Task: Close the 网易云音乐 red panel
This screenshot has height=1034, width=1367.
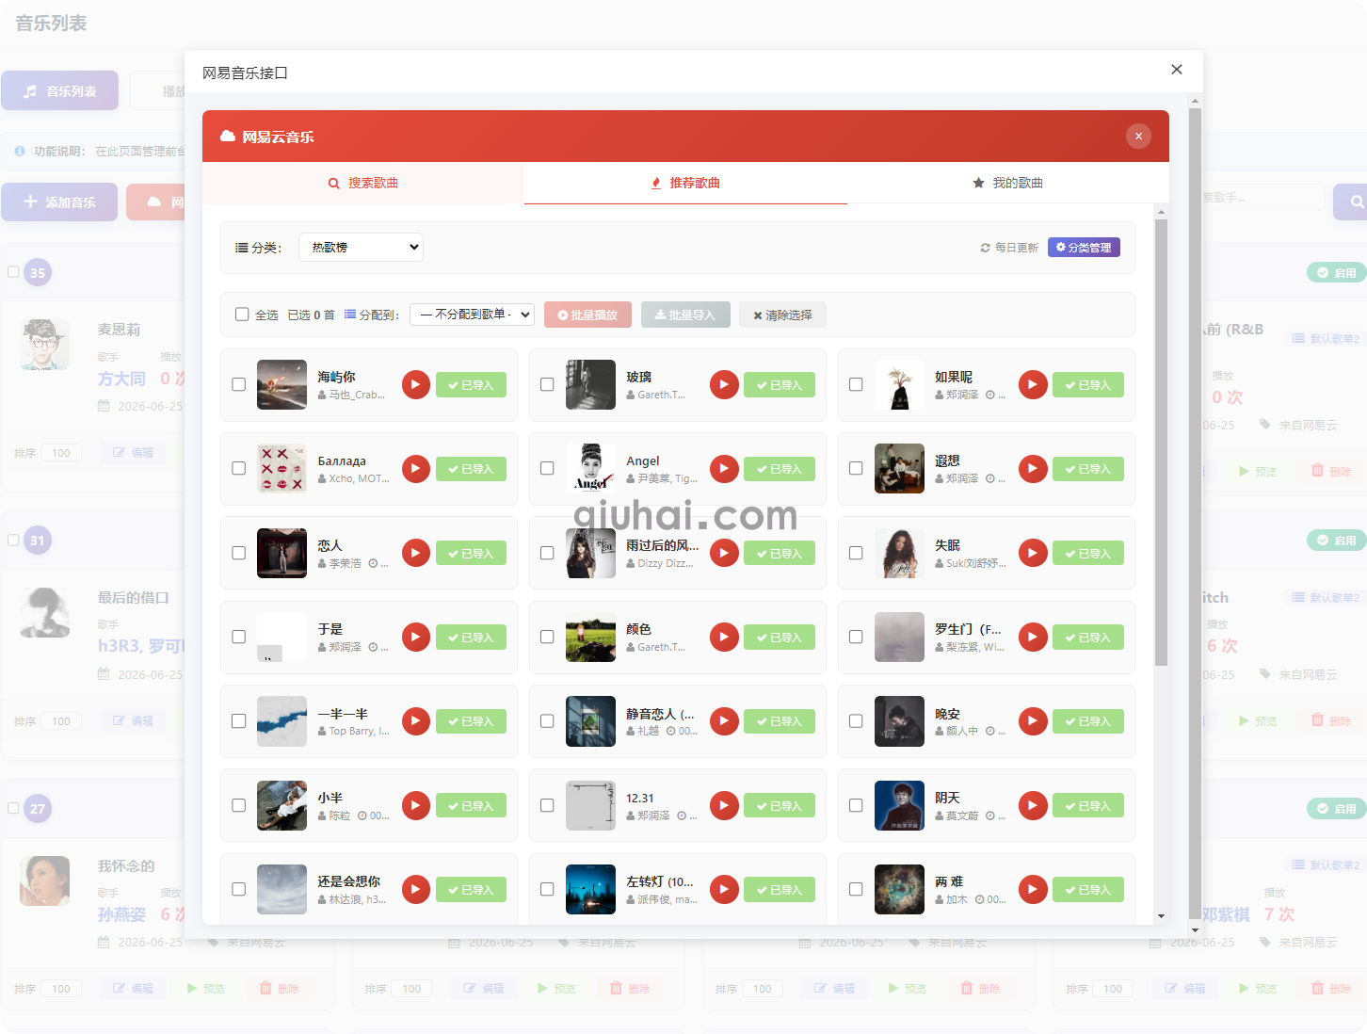Action: (1138, 137)
